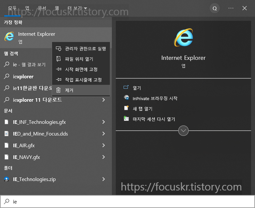
Task: Expand arrow for IE_AIR.gfx
Action: click(x=103, y=145)
